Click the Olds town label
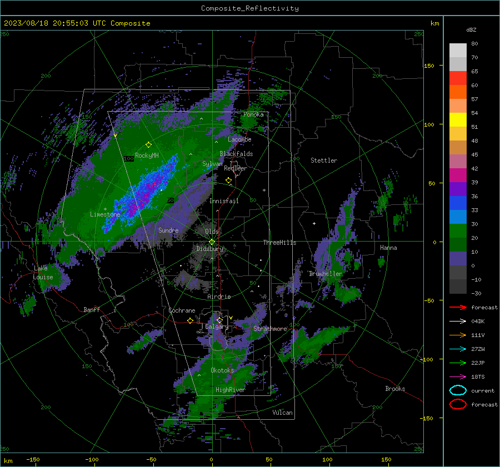This screenshot has height=467, width=500. pos(212,232)
